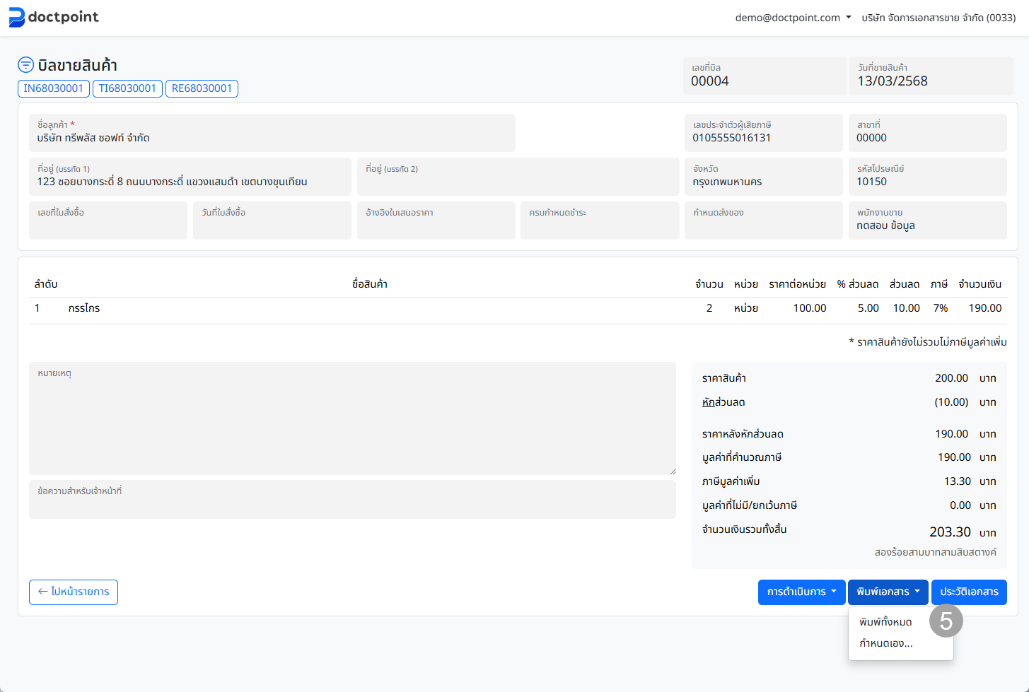Open the ประวัติเอกสาร document history
Image resolution: width=1029 pixels, height=692 pixels.
968,592
